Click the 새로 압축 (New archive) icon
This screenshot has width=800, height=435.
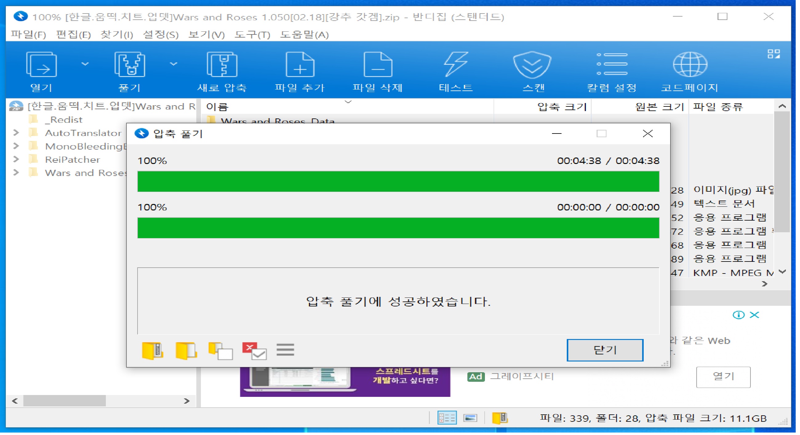coord(222,64)
